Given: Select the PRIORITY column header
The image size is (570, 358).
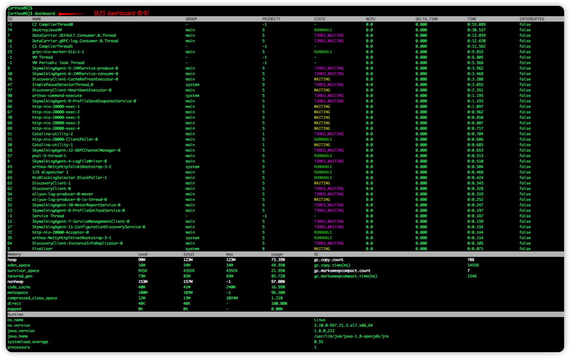Looking at the screenshot, I should pos(271,19).
